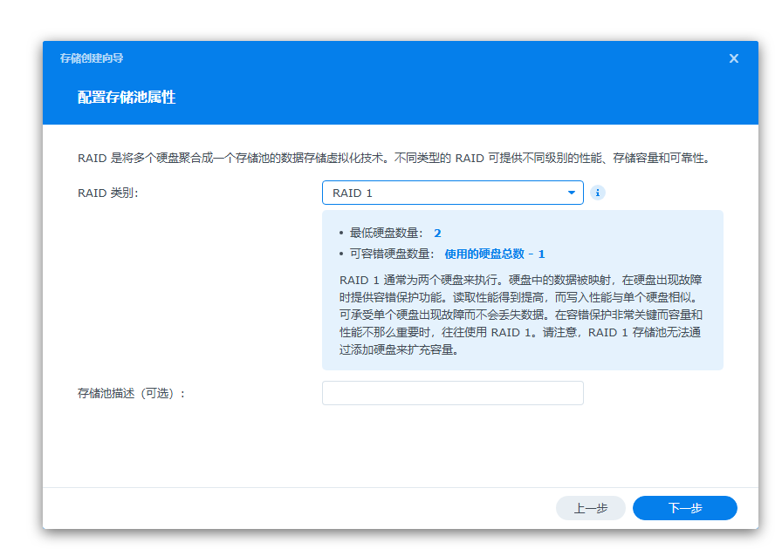Focus the 存储池描述 input field

point(452,393)
